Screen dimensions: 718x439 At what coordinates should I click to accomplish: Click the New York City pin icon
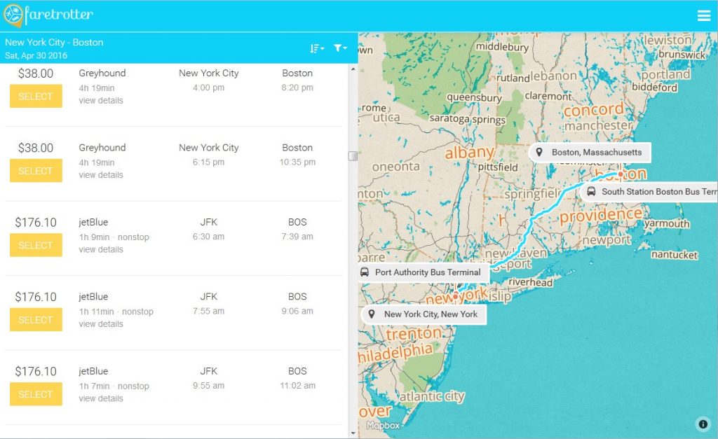click(372, 314)
